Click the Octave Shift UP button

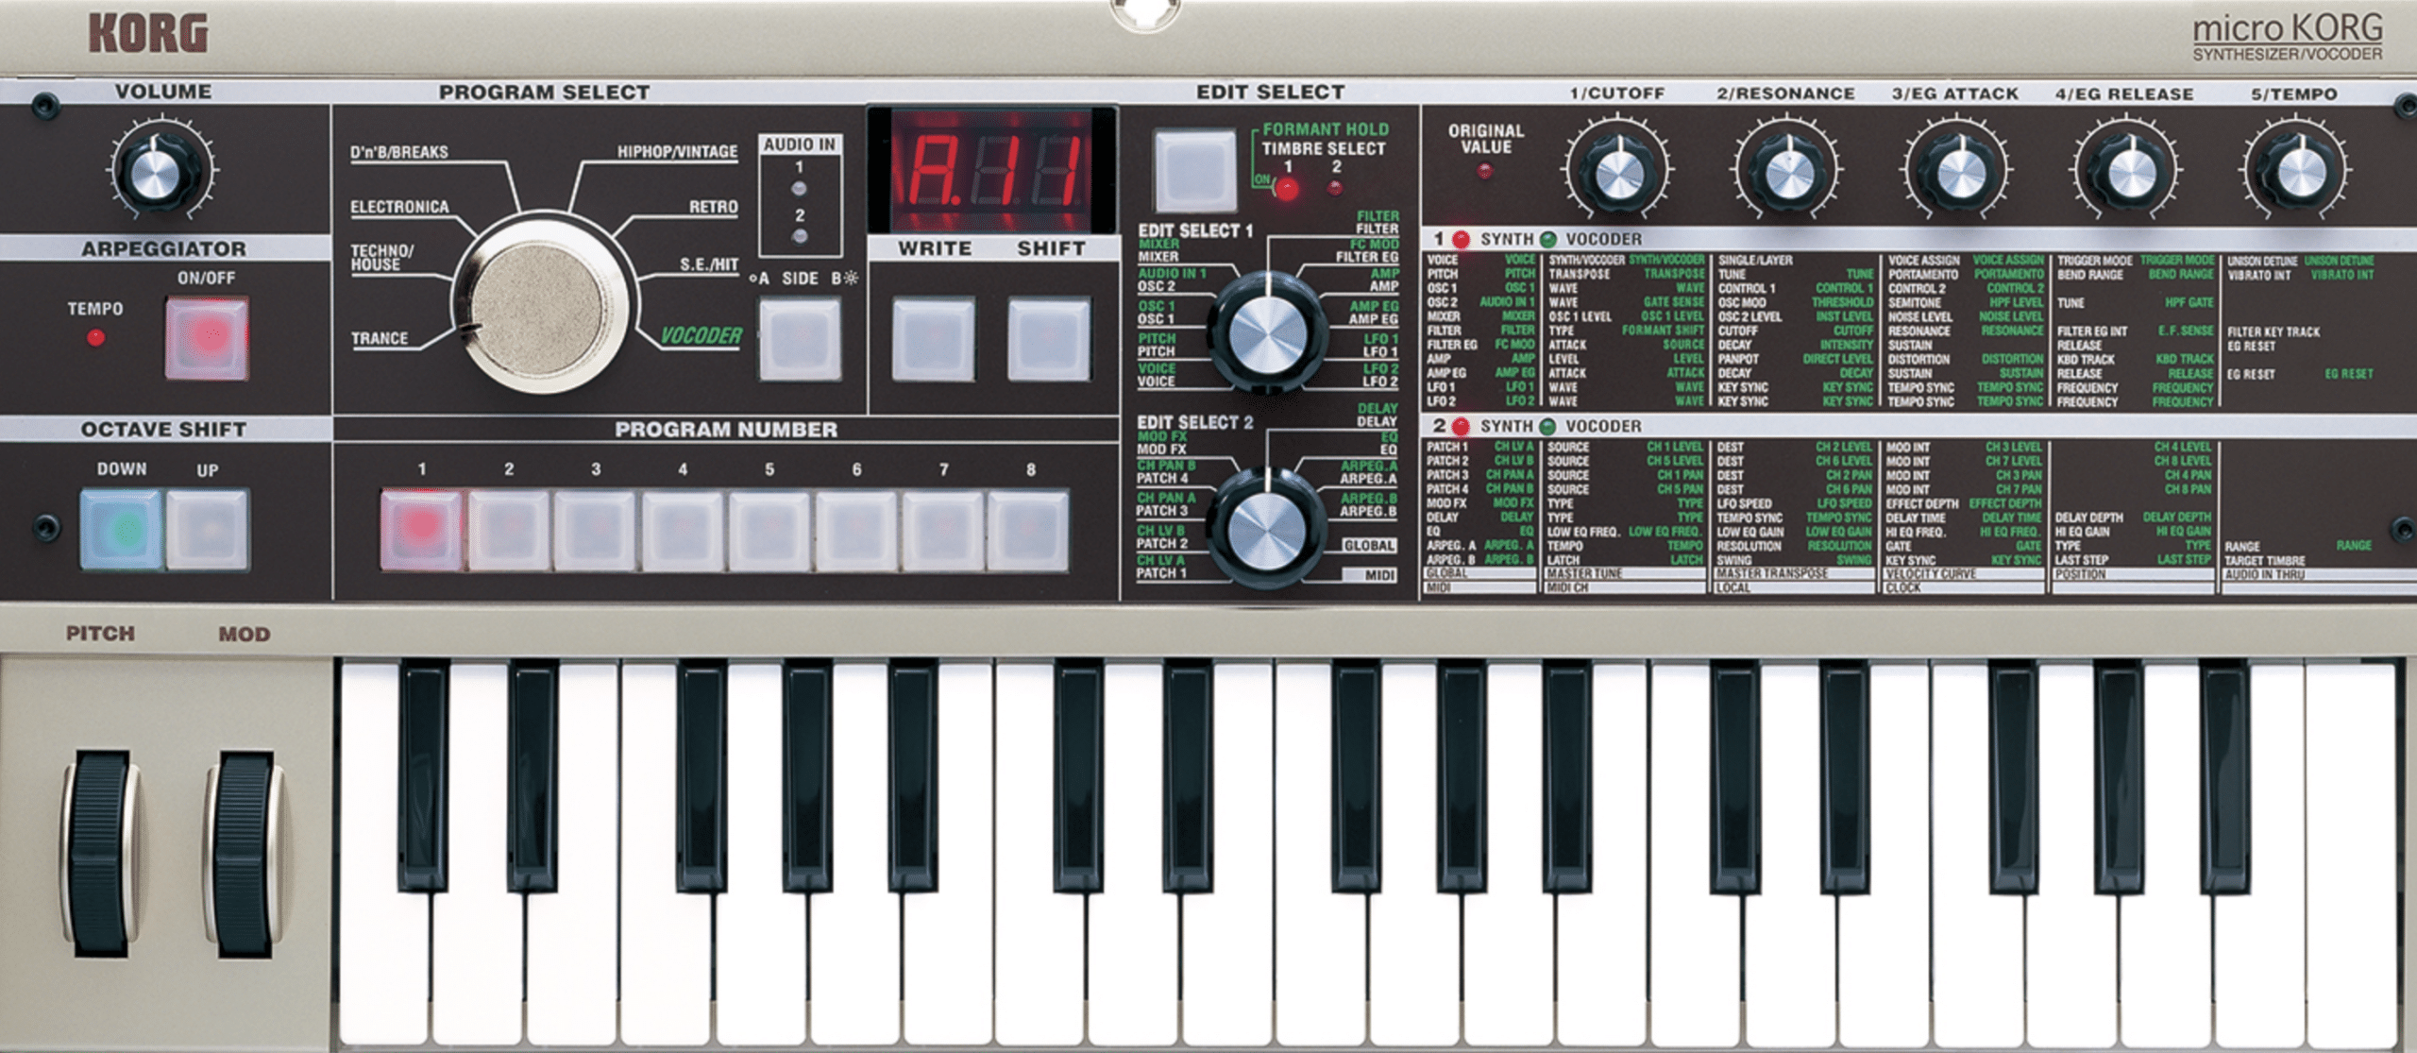point(208,529)
